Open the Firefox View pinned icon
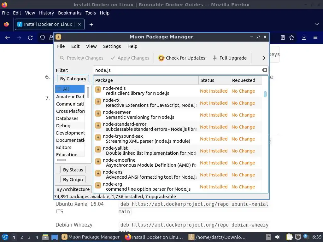The height and width of the screenshot is (242, 323). tap(6, 24)
